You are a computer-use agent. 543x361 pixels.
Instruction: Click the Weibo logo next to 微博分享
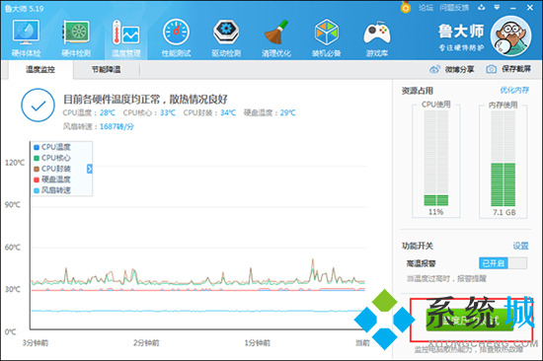(x=434, y=69)
